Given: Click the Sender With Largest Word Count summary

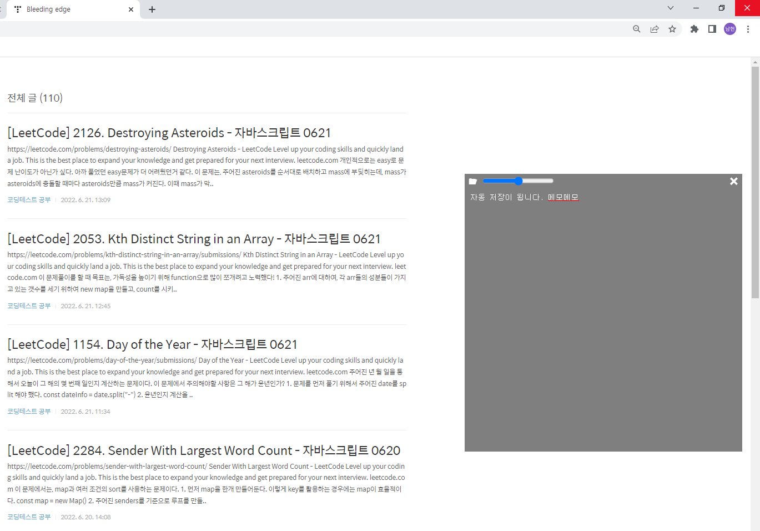Looking at the screenshot, I should coord(207,483).
